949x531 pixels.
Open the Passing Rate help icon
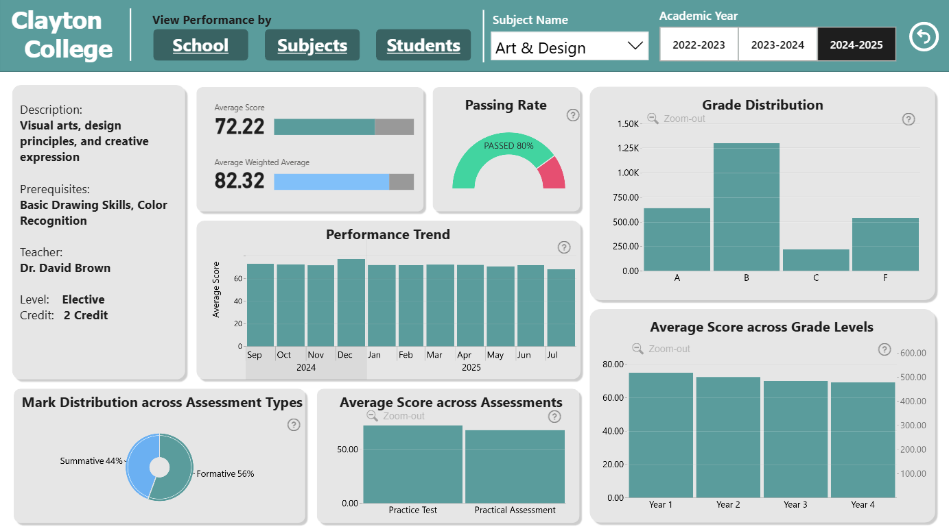point(573,115)
